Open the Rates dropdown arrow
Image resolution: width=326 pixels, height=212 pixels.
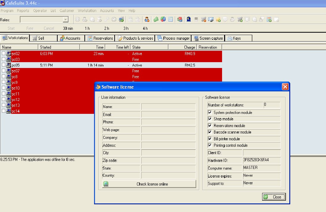[65, 20]
